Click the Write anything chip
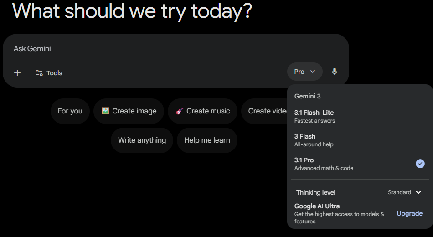433x237 pixels. coord(142,140)
